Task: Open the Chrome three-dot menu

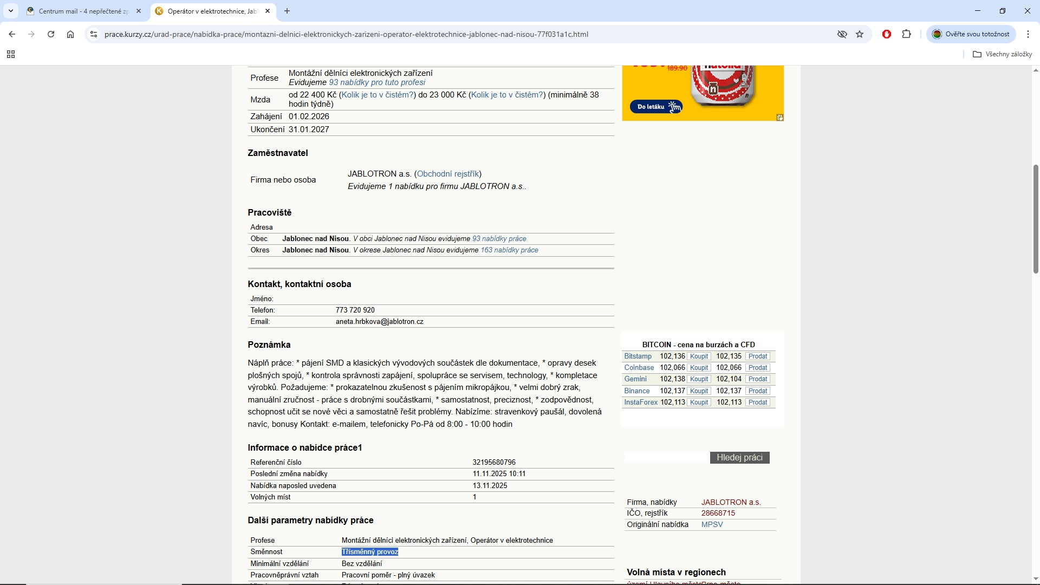Action: 1028,34
